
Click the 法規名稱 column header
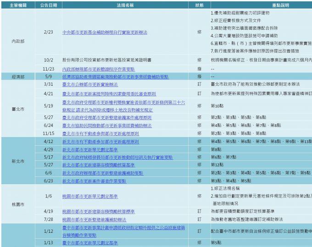125,5
